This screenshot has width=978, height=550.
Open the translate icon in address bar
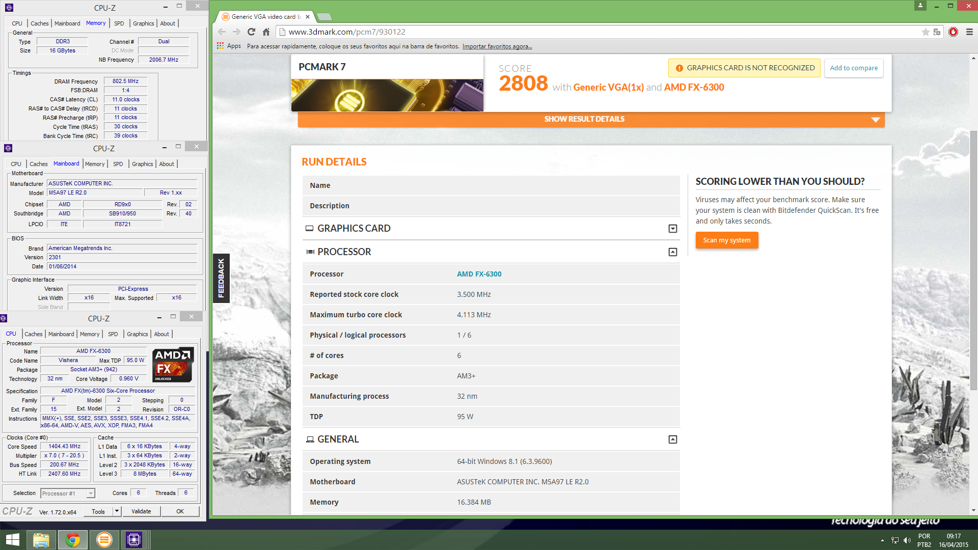pos(937,32)
